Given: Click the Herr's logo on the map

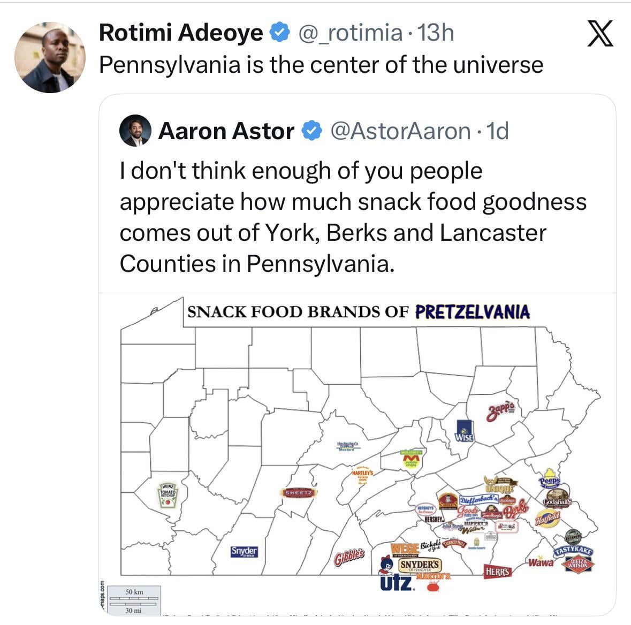Looking at the screenshot, I should tap(497, 571).
